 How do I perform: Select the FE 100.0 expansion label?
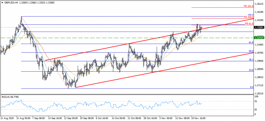click(249, 17)
